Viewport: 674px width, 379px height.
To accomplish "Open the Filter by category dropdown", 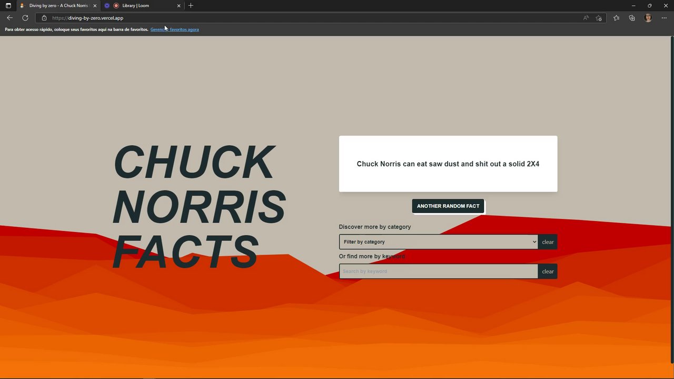I will (439, 242).
